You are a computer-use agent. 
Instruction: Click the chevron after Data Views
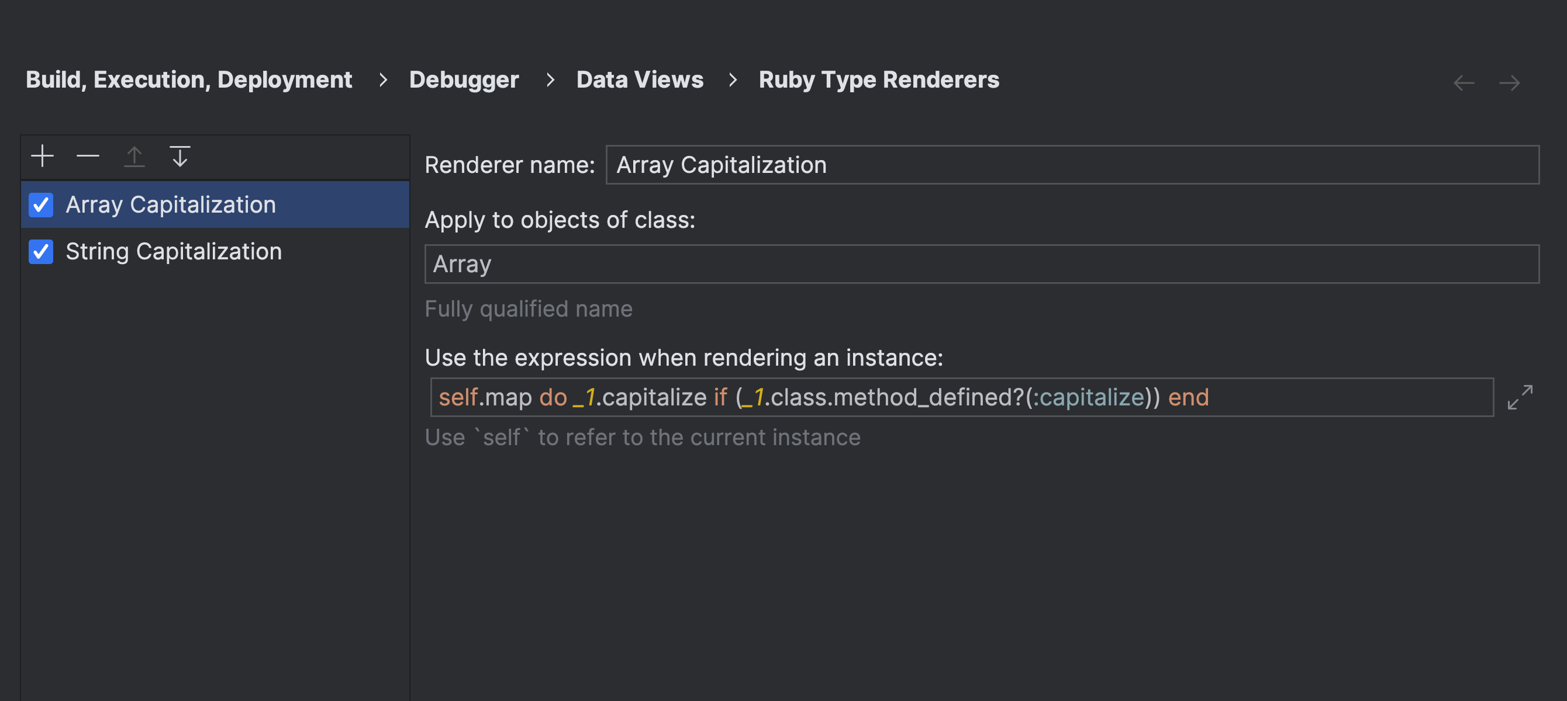[x=733, y=79]
